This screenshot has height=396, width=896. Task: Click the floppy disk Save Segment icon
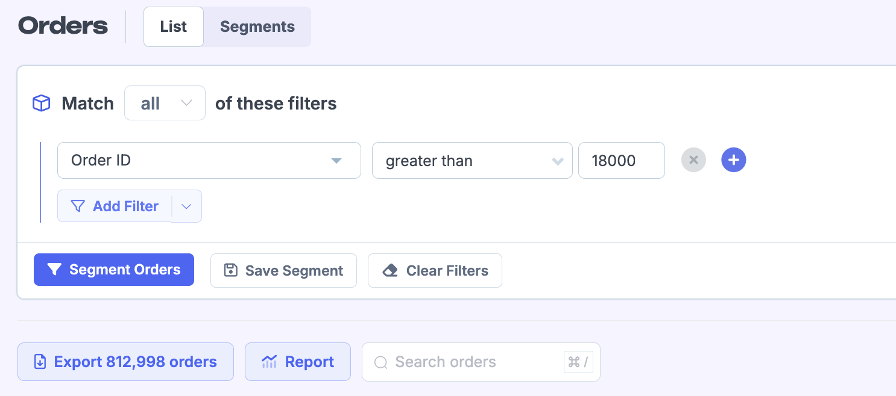230,270
